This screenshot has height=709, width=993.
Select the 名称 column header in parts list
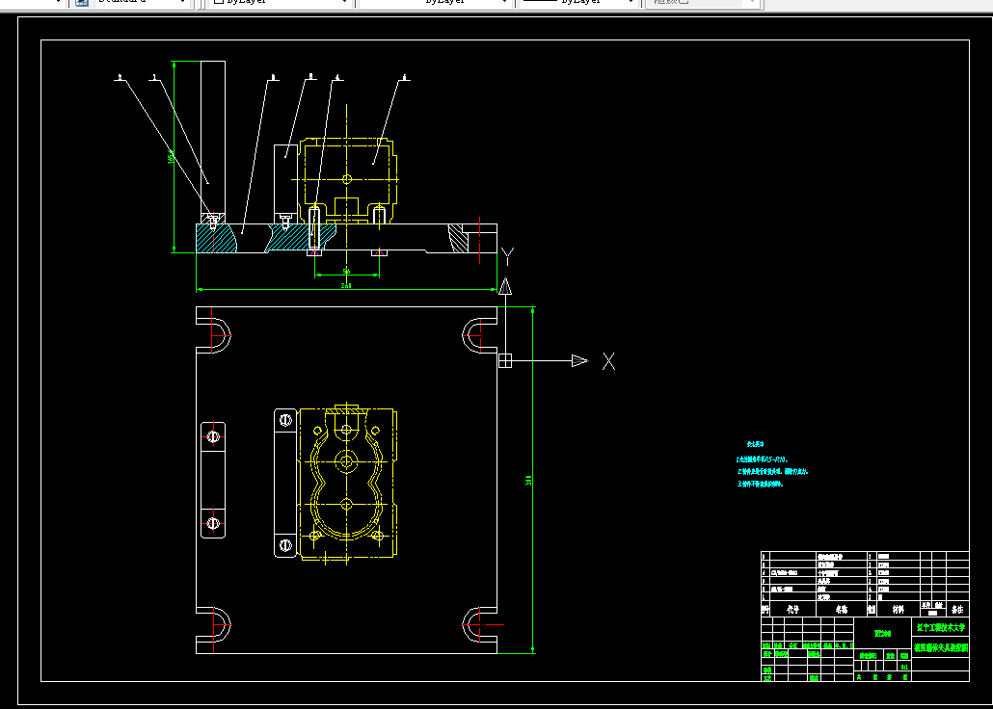(842, 610)
